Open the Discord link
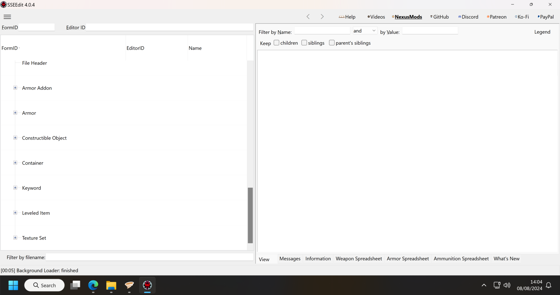This screenshot has width=560, height=295. click(468, 17)
